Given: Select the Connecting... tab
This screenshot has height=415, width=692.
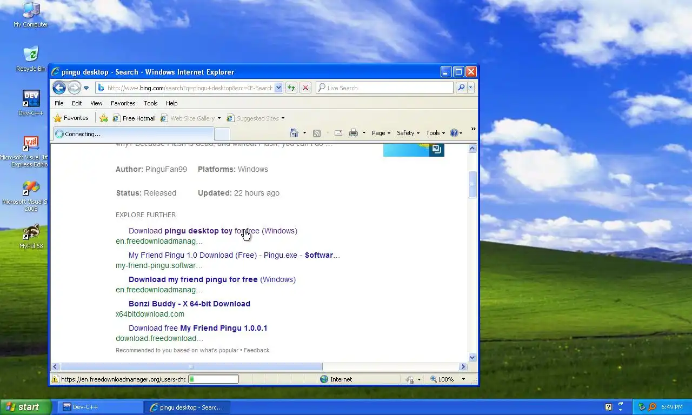Looking at the screenshot, I should [133, 134].
